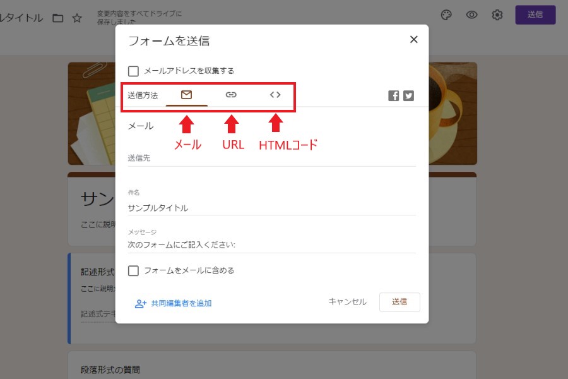This screenshot has width=568, height=379.
Task: Open the embed HTML code tab
Action: click(x=275, y=95)
